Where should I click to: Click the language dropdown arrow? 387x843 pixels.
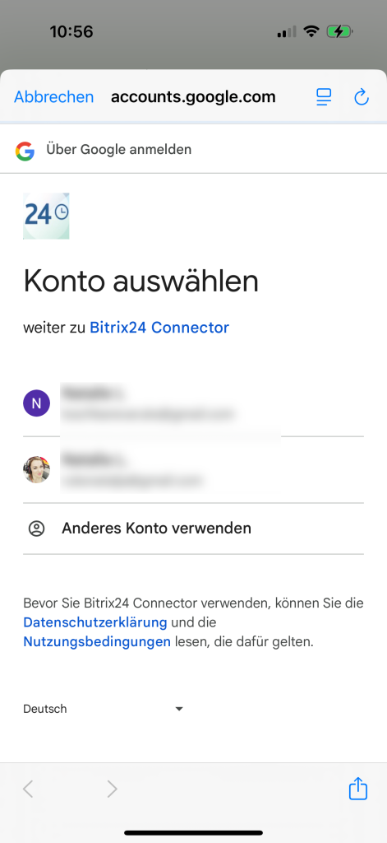click(x=179, y=709)
